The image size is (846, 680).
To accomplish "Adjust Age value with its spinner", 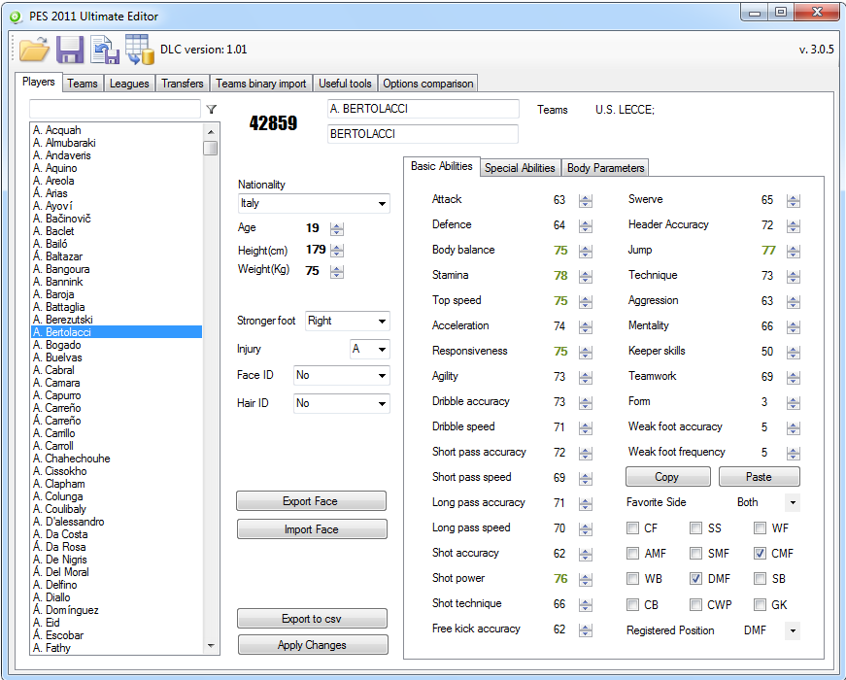I will 337,229.
